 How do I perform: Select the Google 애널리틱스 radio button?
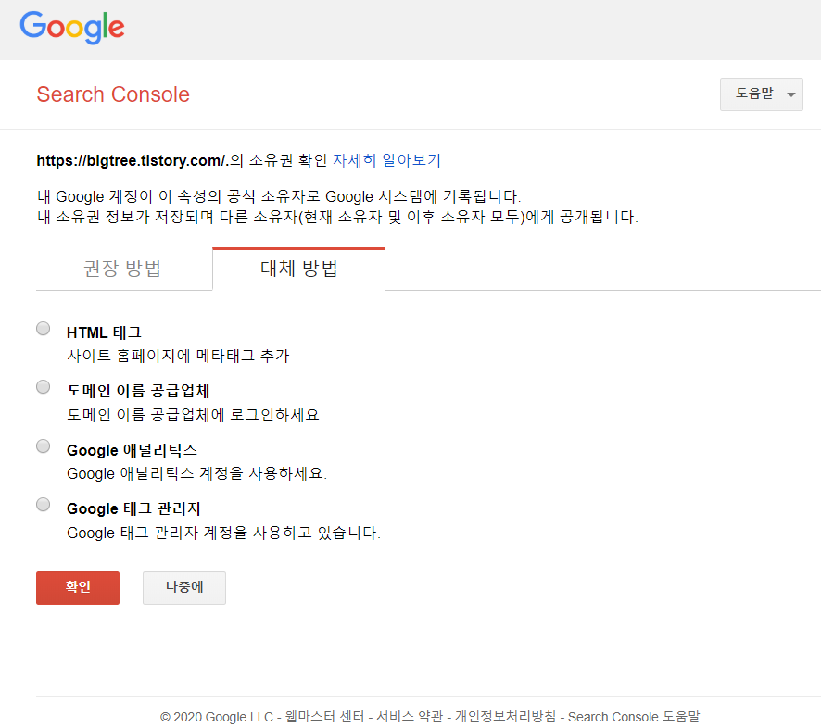pyautogui.click(x=43, y=446)
